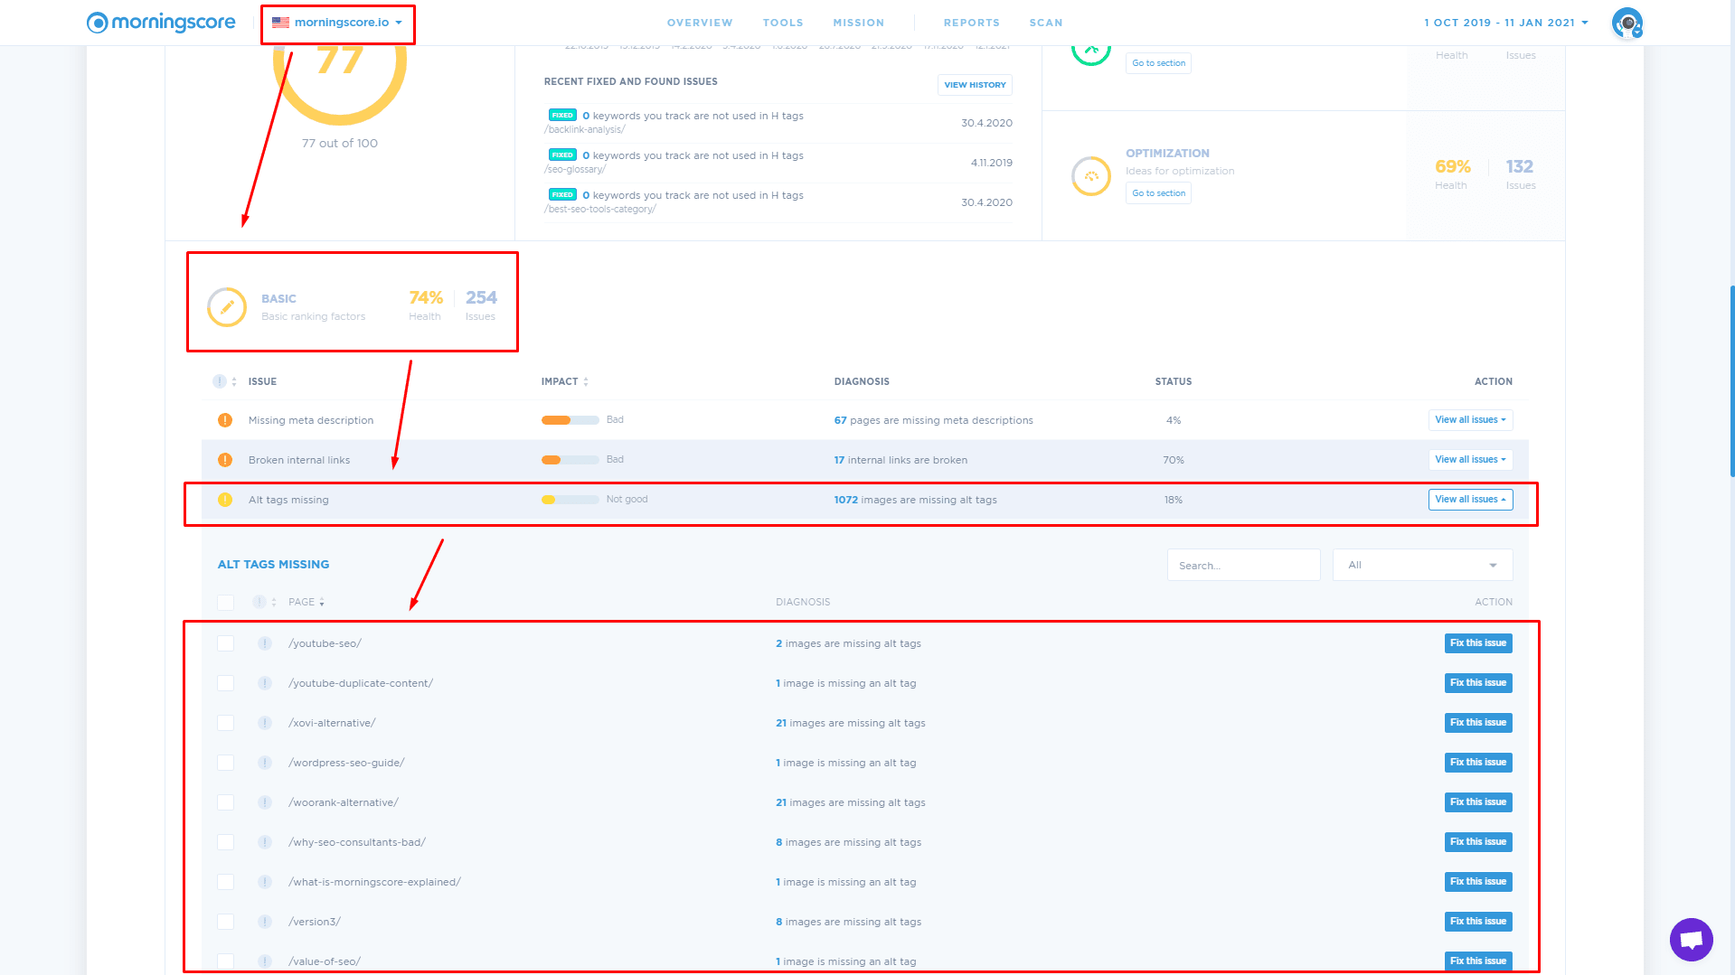The image size is (1735, 975).
Task: Select all pages with the header checkbox
Action: (x=226, y=603)
